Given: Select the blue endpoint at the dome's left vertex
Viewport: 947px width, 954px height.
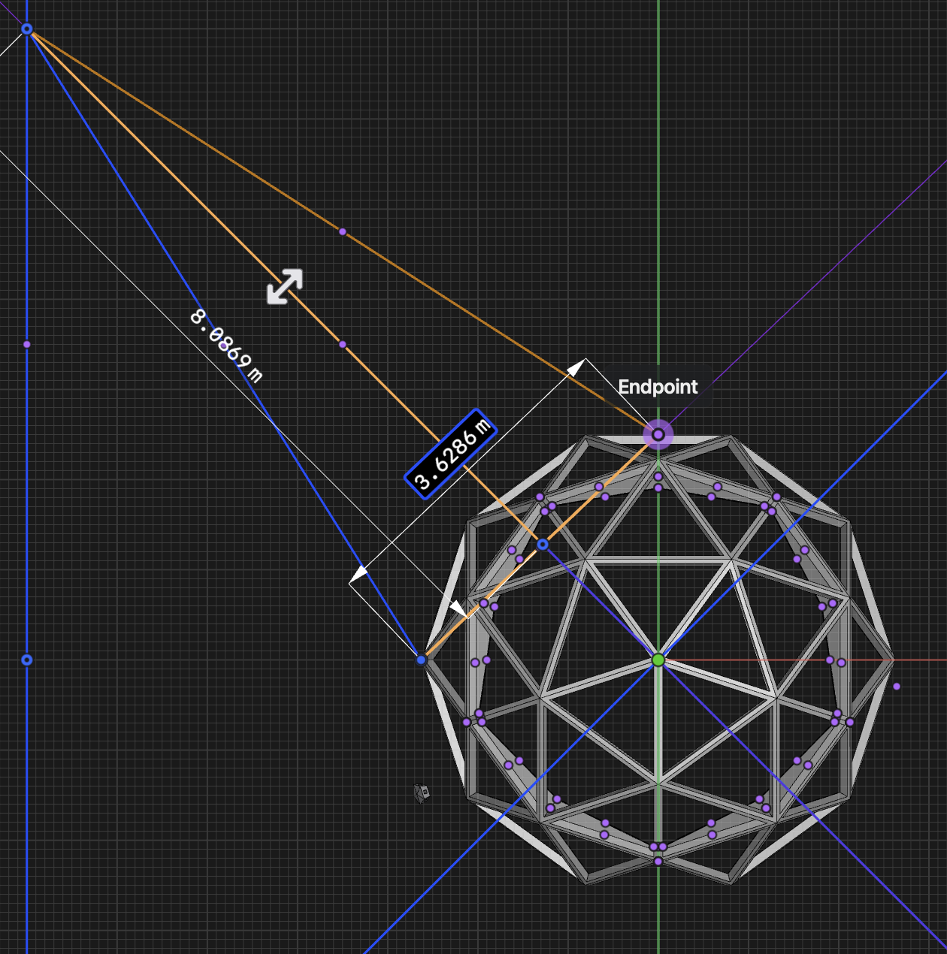Looking at the screenshot, I should pos(422,660).
